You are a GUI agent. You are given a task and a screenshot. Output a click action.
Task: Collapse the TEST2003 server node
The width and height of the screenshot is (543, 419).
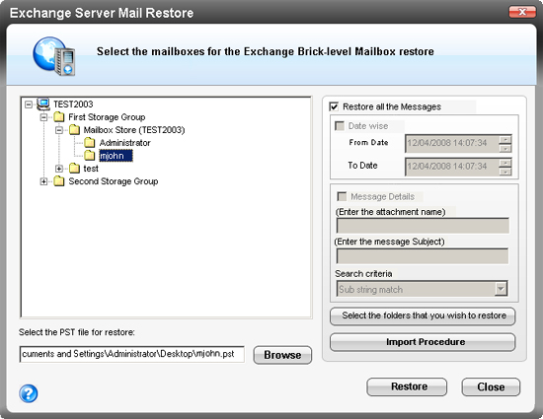(x=29, y=105)
